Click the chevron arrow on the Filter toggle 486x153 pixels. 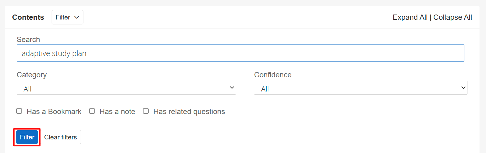pyautogui.click(x=77, y=17)
